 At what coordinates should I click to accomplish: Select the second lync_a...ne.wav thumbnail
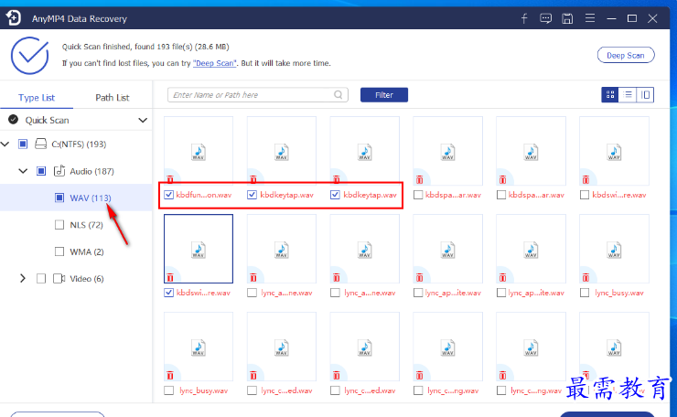coord(365,249)
